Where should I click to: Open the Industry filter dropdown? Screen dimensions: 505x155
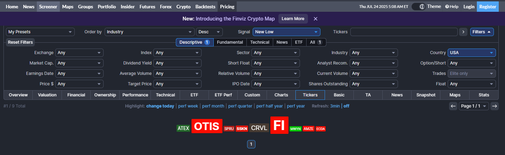click(374, 53)
